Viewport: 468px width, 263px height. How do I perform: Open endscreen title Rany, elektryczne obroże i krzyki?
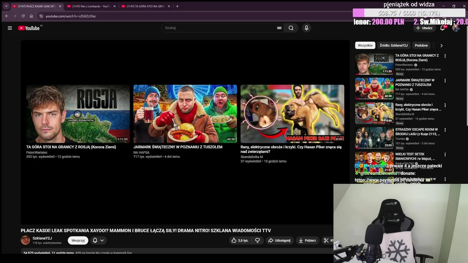[x=291, y=149]
